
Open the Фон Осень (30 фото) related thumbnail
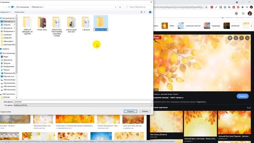click(166, 122)
